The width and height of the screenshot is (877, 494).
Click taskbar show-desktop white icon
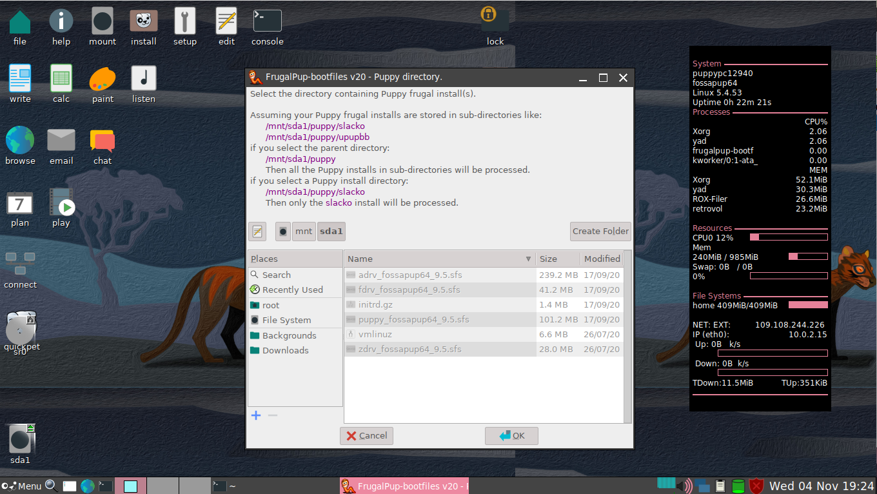[x=70, y=486]
